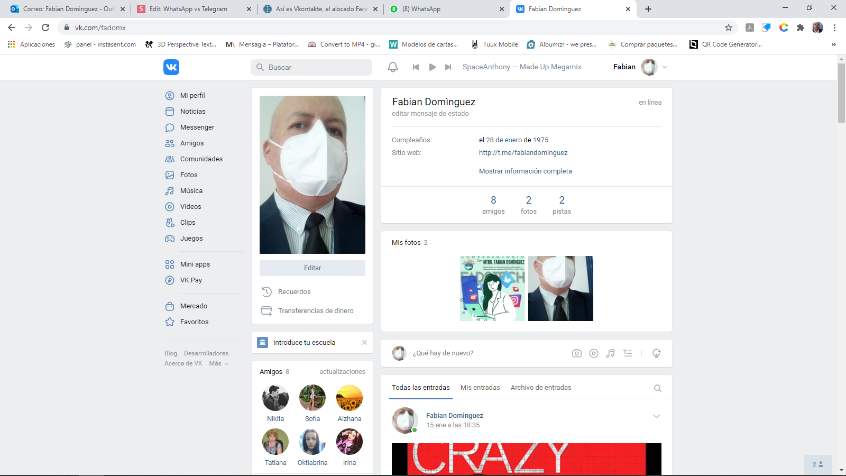The image size is (846, 476).
Task: Click the ¿Qué hay de nuevo? post field
Action: click(489, 353)
